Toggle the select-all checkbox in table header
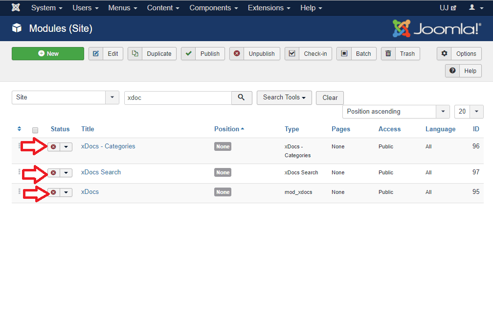This screenshot has height=334, width=493. (x=35, y=130)
